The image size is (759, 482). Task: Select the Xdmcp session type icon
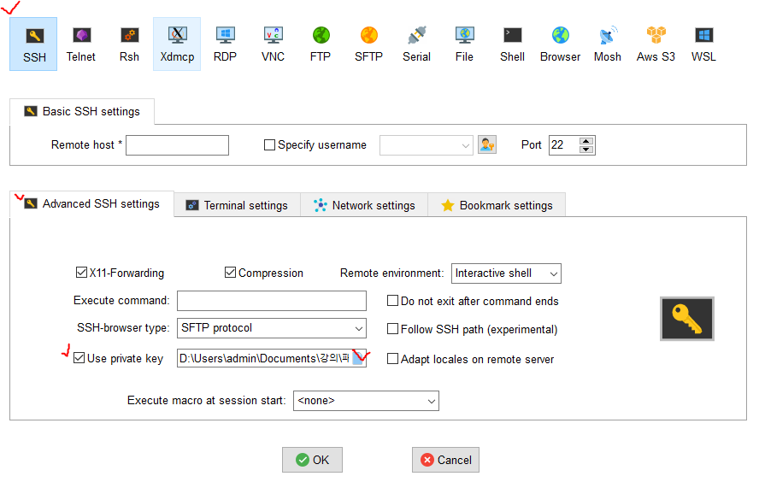point(177,44)
